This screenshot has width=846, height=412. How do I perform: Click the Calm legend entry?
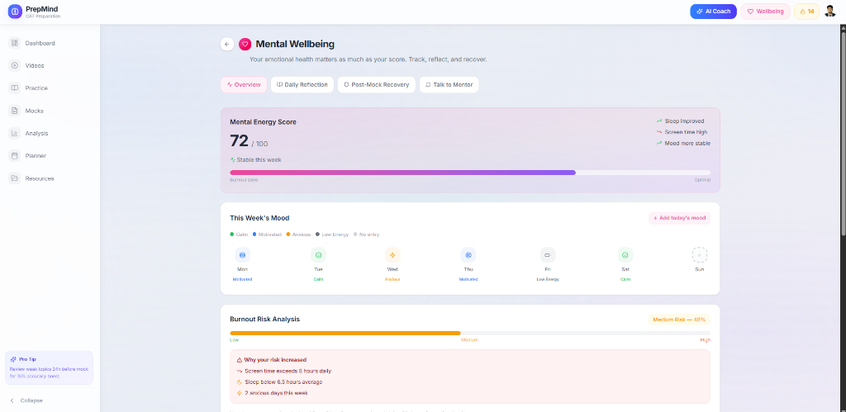pos(239,234)
